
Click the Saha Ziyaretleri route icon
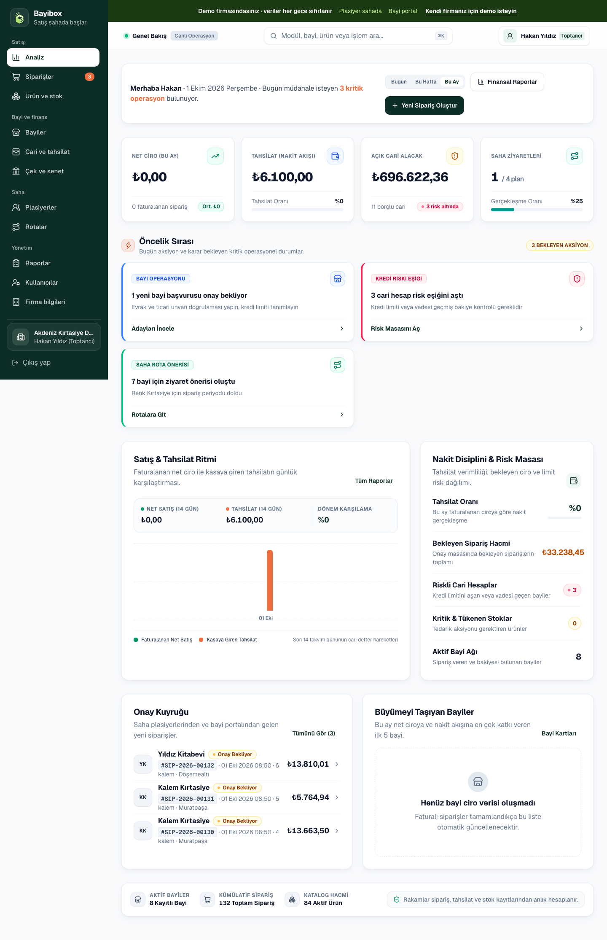pyautogui.click(x=575, y=156)
